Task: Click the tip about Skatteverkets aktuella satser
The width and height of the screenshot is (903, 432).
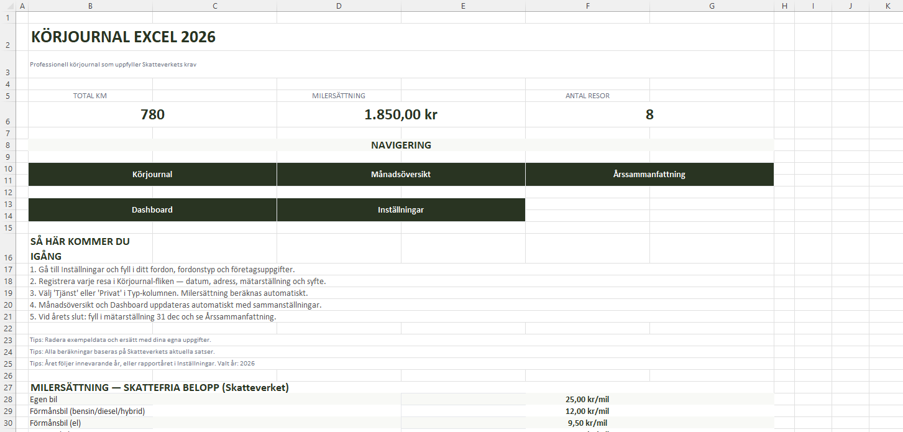Action: pyautogui.click(x=122, y=351)
